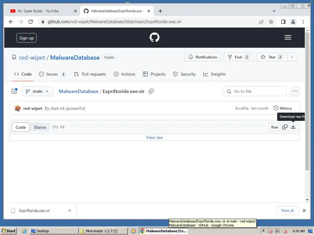The image size is (314, 235).
Task: Click the site lock icon in address bar
Action: coord(43,22)
